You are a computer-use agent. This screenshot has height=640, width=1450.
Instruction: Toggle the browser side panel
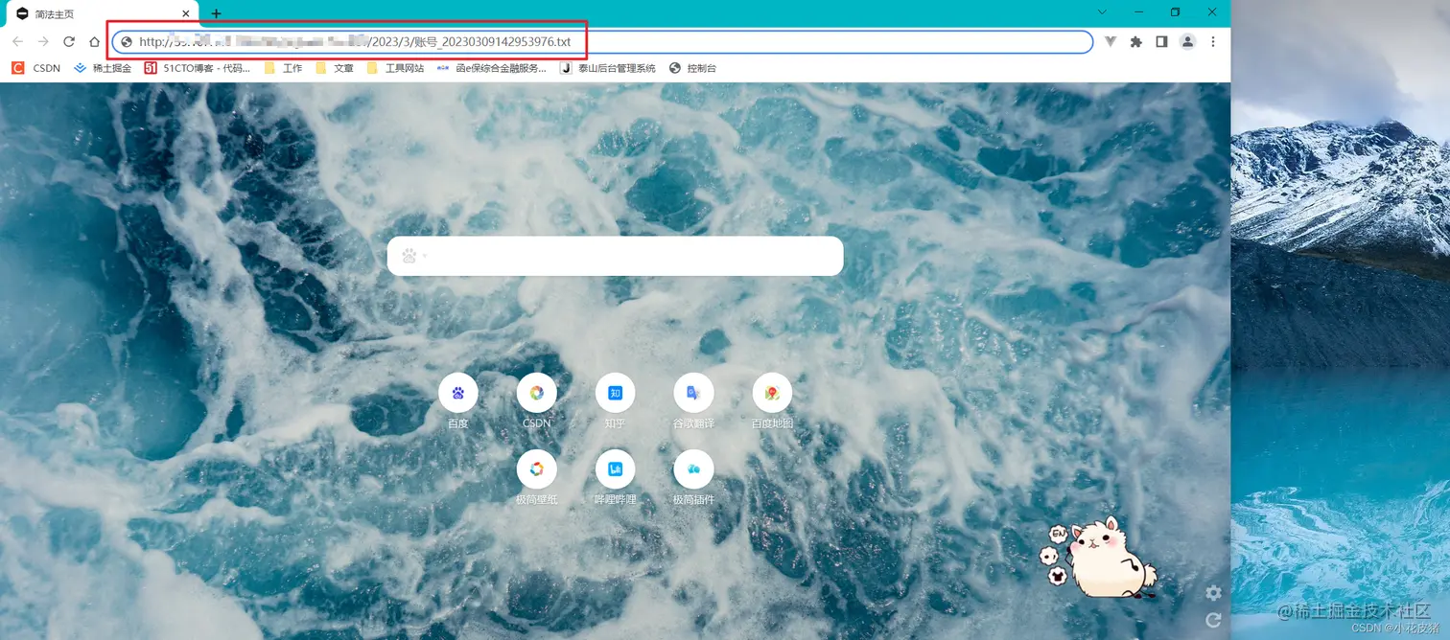tap(1161, 42)
